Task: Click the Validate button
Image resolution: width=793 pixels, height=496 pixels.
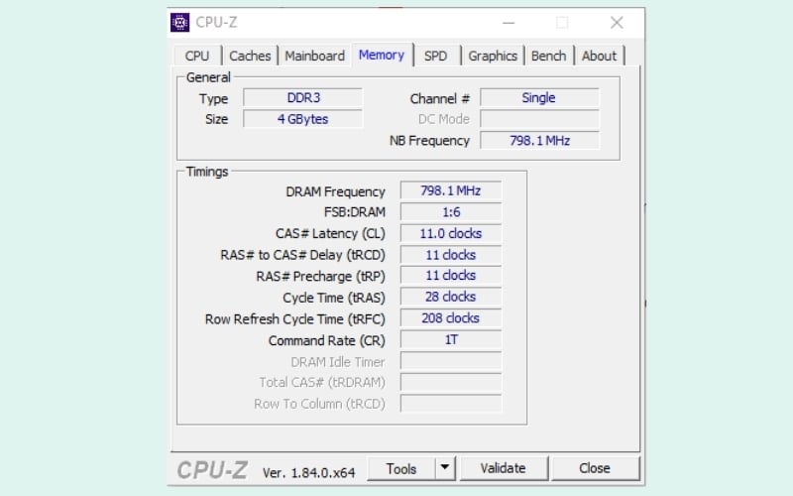Action: coord(504,468)
